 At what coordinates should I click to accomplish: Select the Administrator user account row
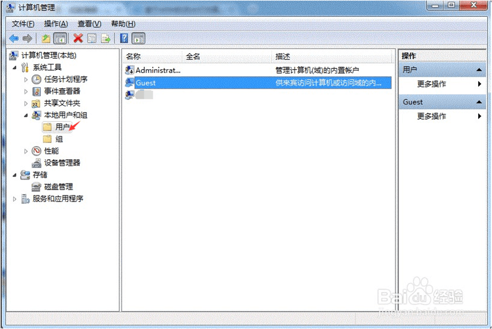pos(157,70)
